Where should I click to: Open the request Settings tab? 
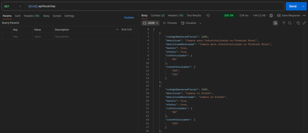click(x=69, y=16)
